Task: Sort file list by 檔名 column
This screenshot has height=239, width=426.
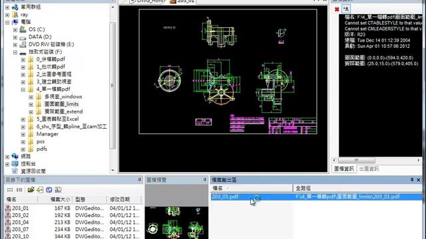Action: tap(21, 199)
